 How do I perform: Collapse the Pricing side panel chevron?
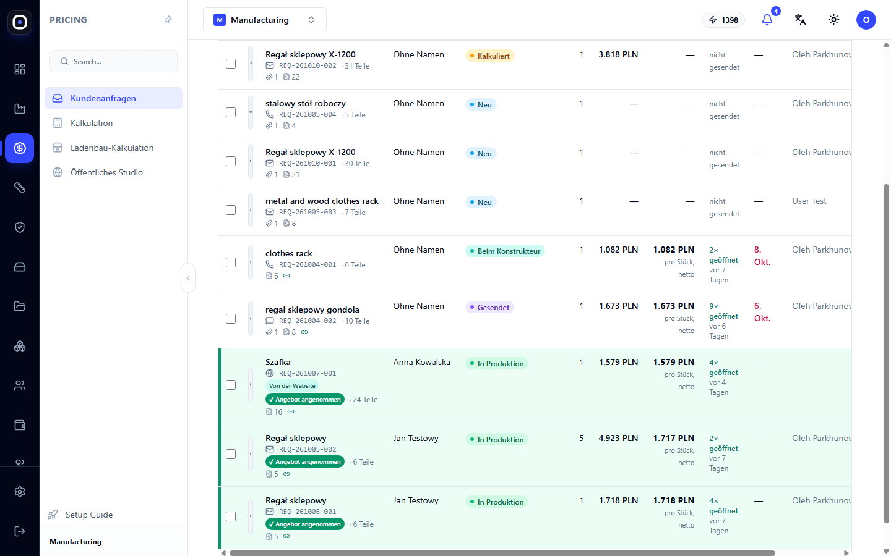[188, 278]
